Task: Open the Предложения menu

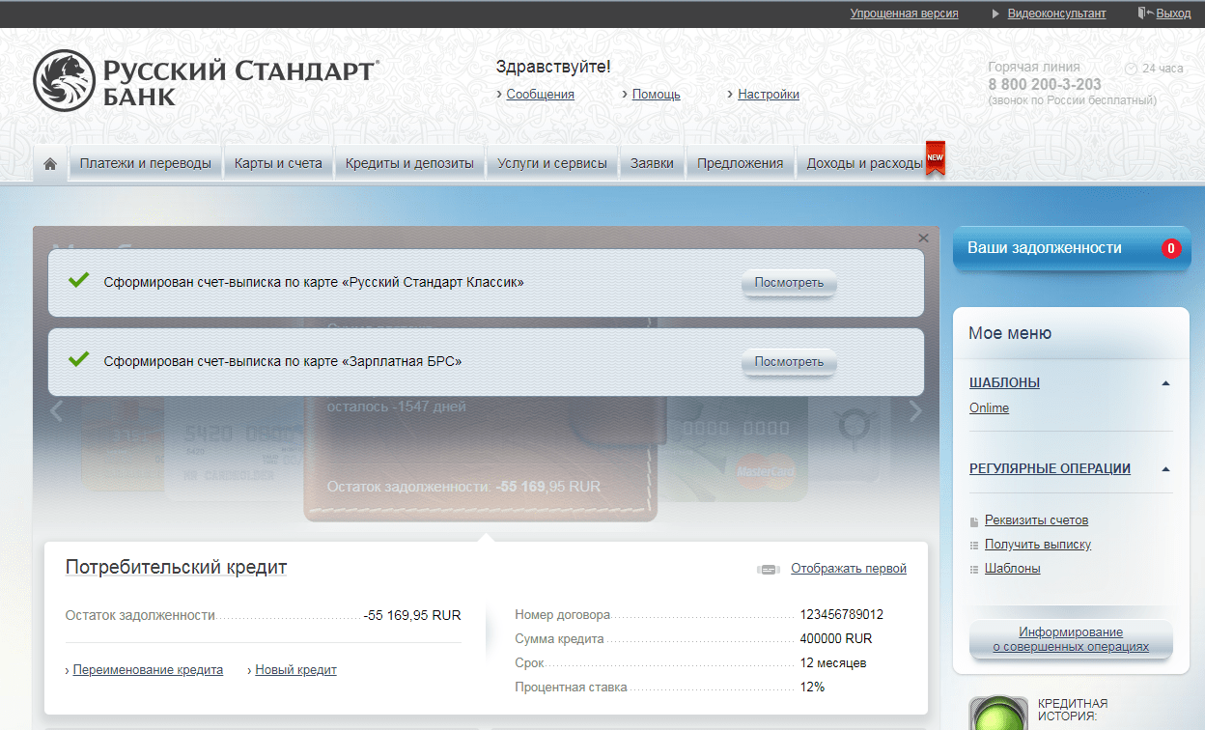Action: (x=741, y=163)
